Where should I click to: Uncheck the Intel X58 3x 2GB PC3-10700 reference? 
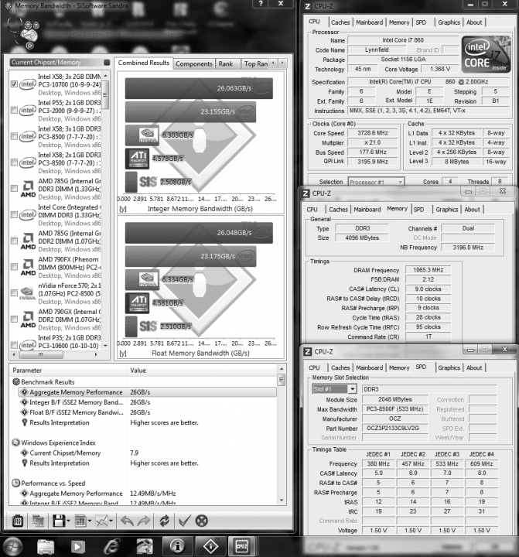(x=14, y=84)
